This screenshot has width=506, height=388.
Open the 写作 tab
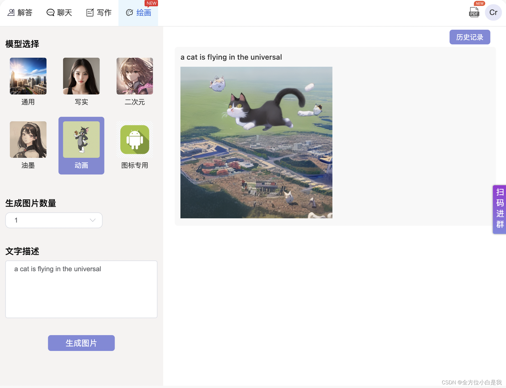coord(99,13)
